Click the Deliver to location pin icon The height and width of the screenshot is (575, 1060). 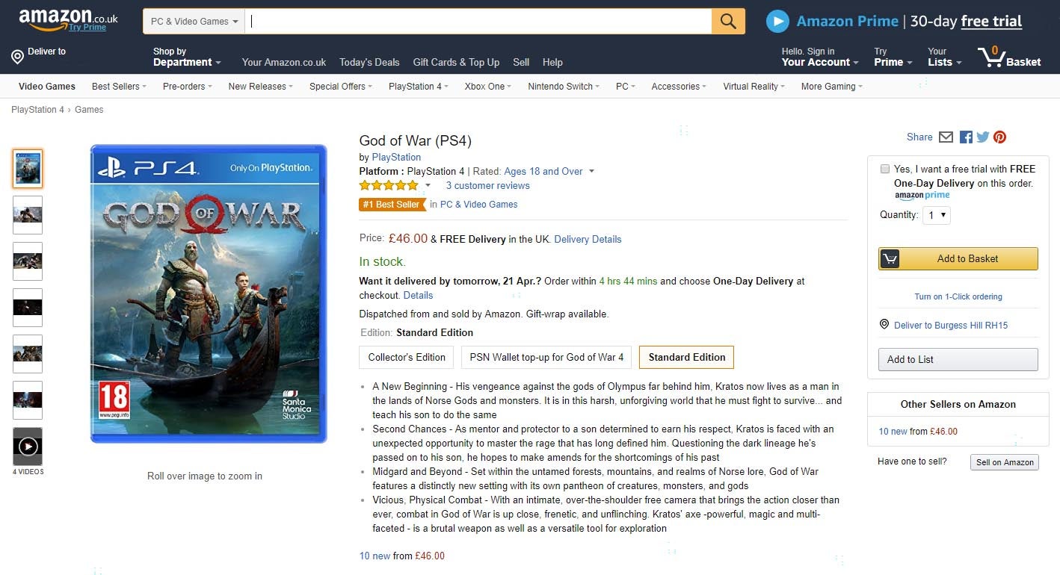(x=17, y=57)
